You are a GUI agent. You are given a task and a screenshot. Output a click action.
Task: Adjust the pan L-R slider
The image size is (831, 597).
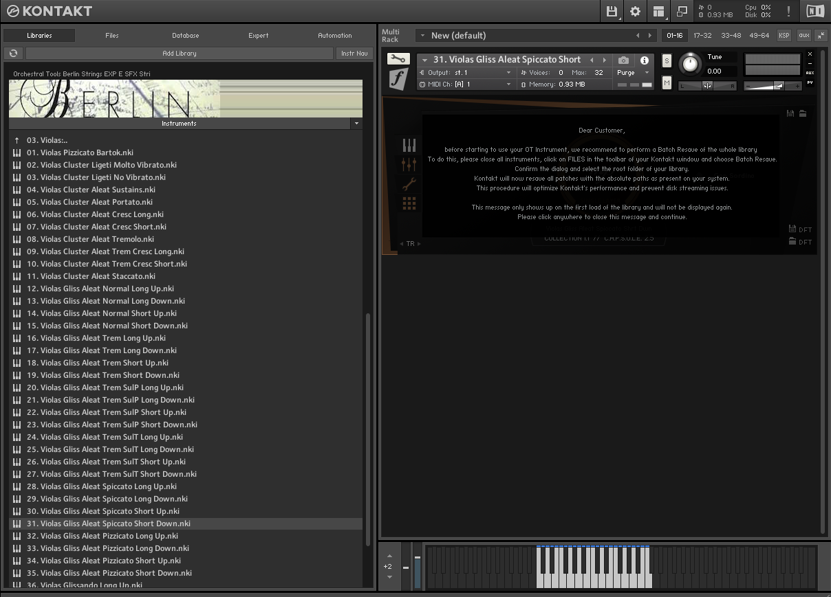pyautogui.click(x=707, y=86)
